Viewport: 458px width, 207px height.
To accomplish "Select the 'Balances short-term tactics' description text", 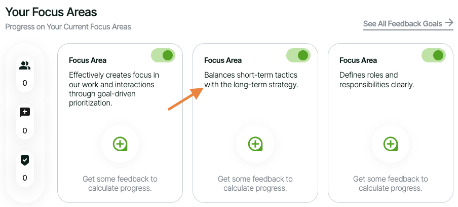I will tap(251, 80).
